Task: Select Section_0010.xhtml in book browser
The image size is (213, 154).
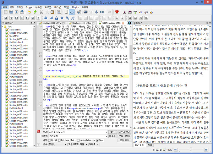Action: click(x=19, y=52)
